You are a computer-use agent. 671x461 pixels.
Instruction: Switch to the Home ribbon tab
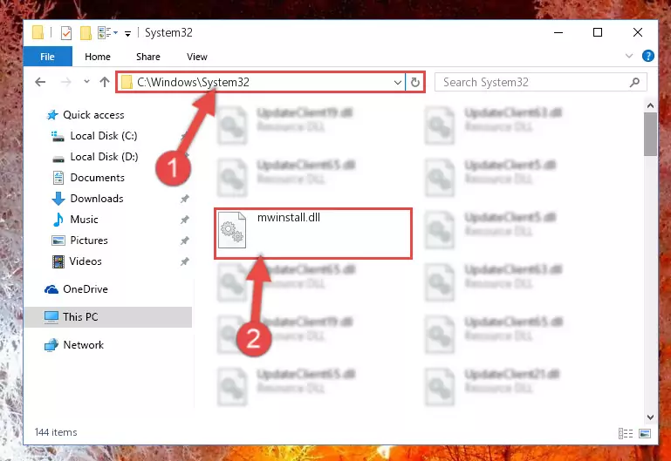98,57
